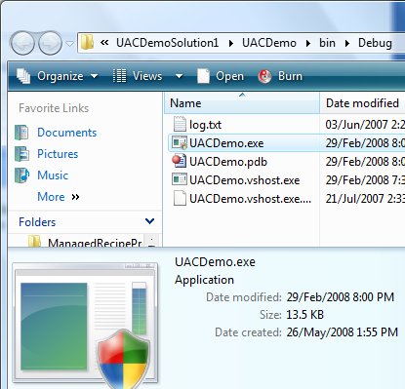This screenshot has height=389, width=405.
Task: Open the recent pages dropdown arrow
Action: (69, 43)
